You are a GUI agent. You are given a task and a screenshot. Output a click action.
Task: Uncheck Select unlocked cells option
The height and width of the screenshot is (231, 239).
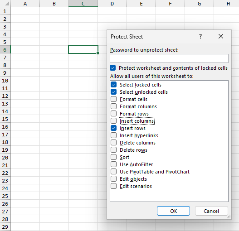pos(114,92)
